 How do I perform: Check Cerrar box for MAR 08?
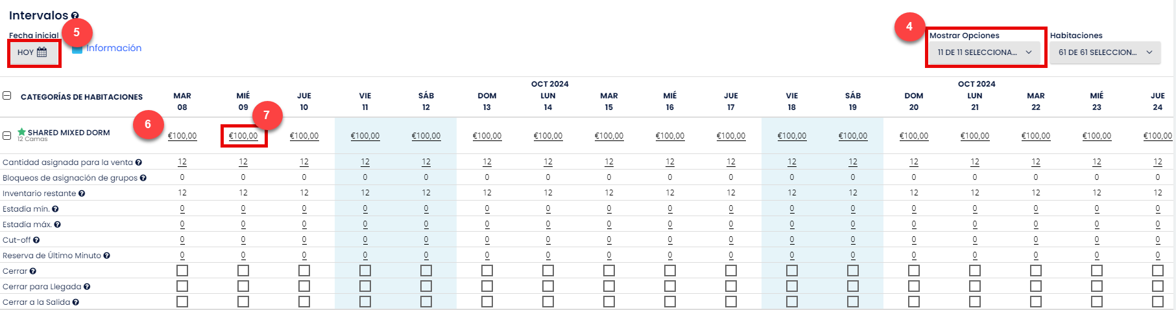[182, 271]
